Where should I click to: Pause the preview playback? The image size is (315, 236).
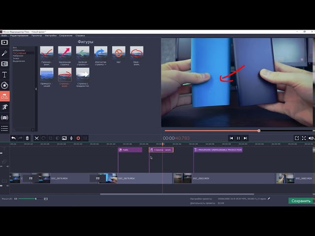tap(238, 138)
